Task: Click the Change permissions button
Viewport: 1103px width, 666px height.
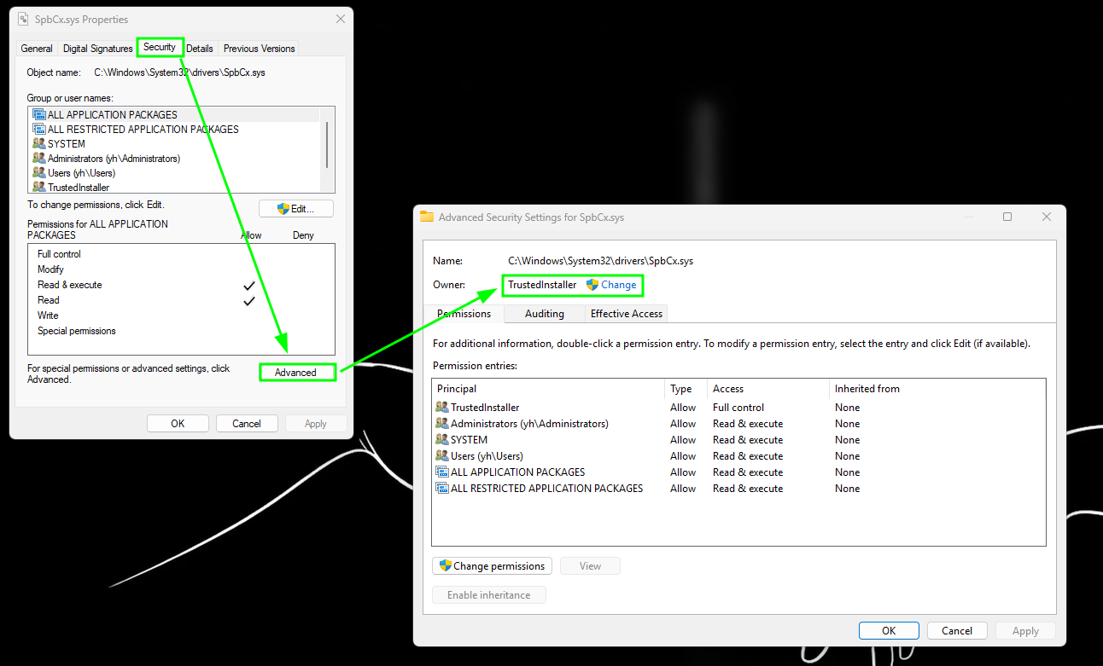Action: tap(492, 566)
